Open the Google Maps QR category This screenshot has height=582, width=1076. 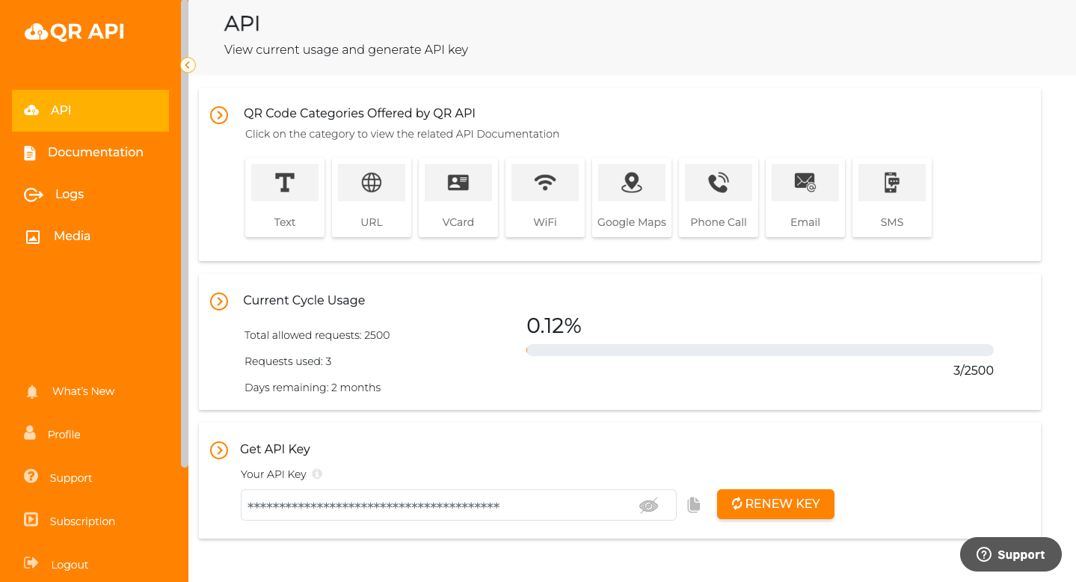tap(631, 196)
